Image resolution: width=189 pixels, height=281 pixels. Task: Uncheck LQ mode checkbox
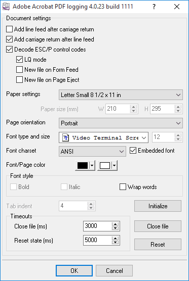pyautogui.click(x=19, y=59)
